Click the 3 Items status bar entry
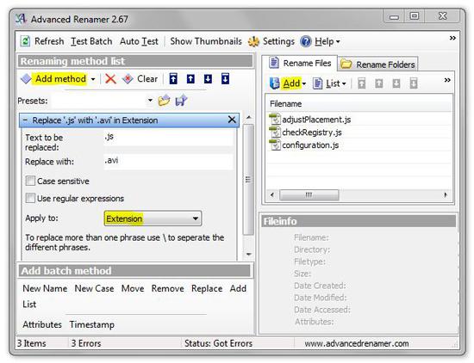The width and height of the screenshot is (474, 363). pyautogui.click(x=31, y=343)
